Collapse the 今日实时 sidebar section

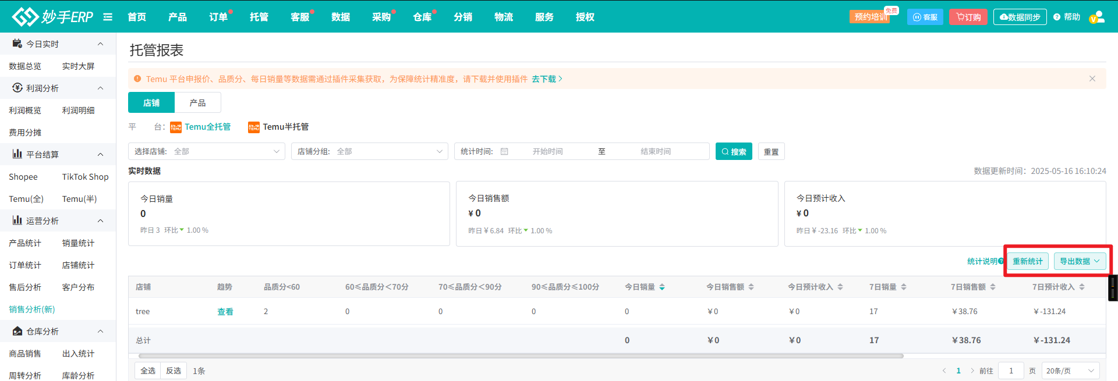coord(100,44)
